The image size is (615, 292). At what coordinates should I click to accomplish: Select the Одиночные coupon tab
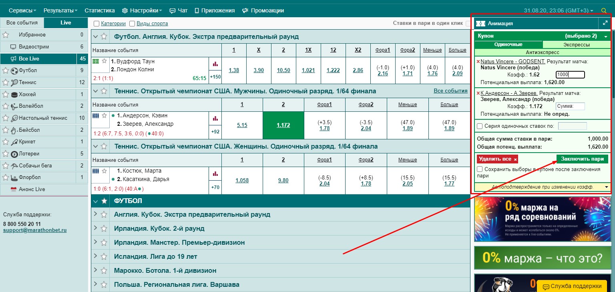point(508,44)
